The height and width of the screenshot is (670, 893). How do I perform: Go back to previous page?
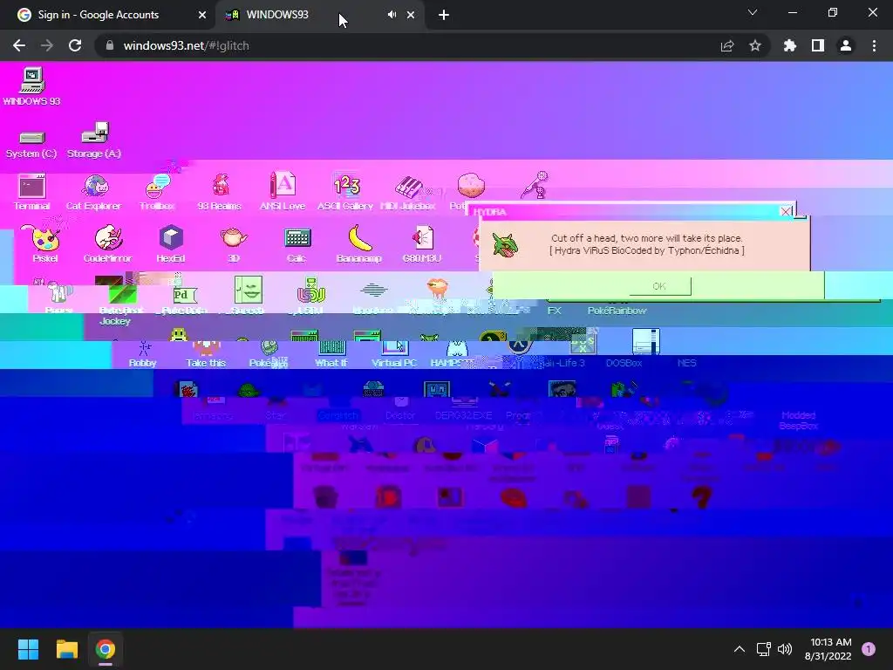pos(19,45)
